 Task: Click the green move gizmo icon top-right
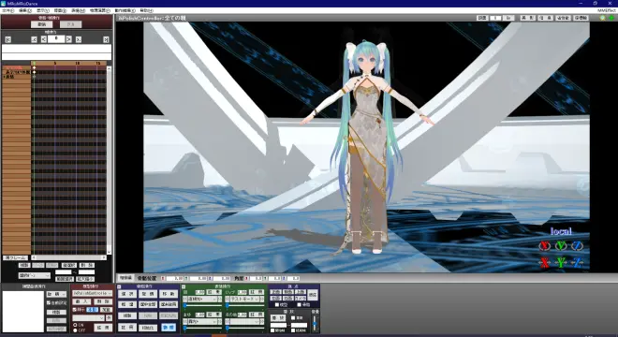click(x=611, y=18)
